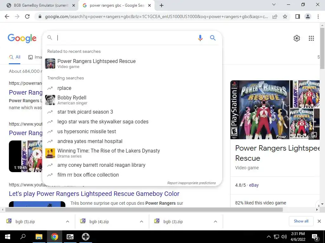
Task: Select lego star wars skywalker saga codes
Action: 132,122
